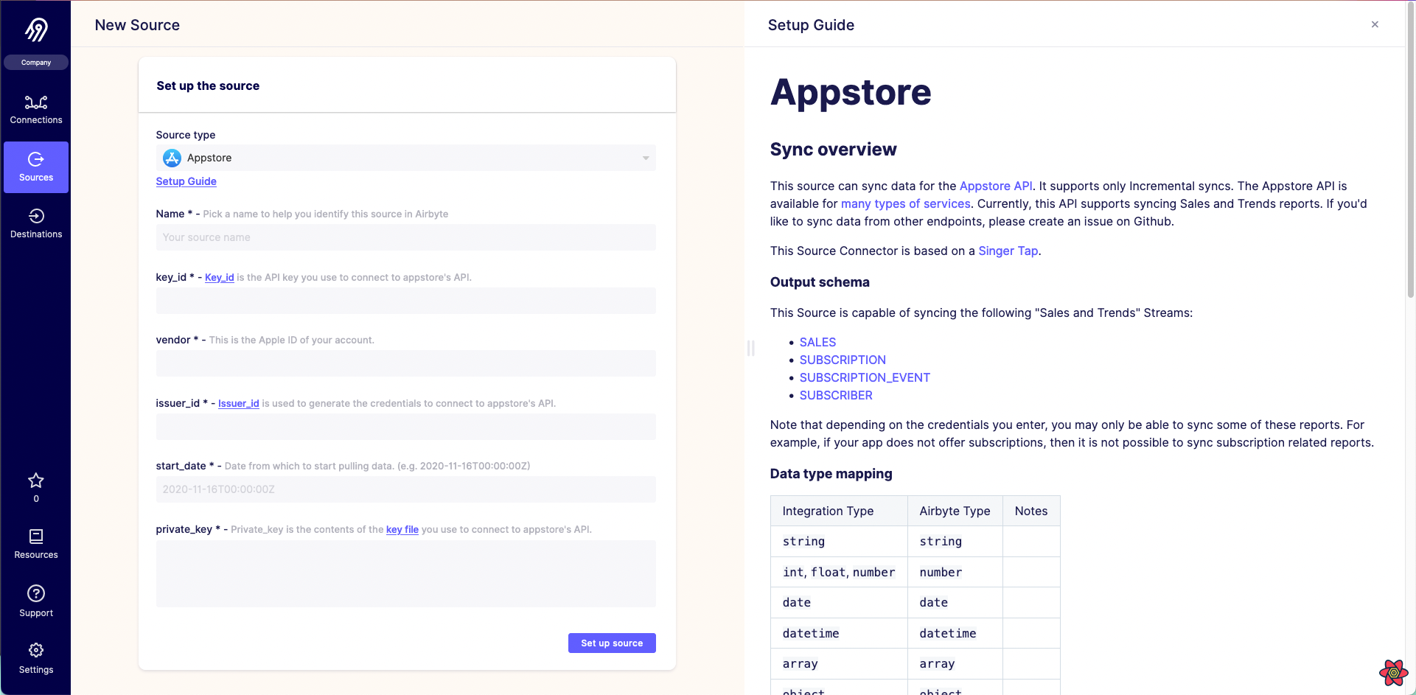Image resolution: width=1416 pixels, height=695 pixels.
Task: Select Sources in the sidebar
Action: [x=36, y=167]
